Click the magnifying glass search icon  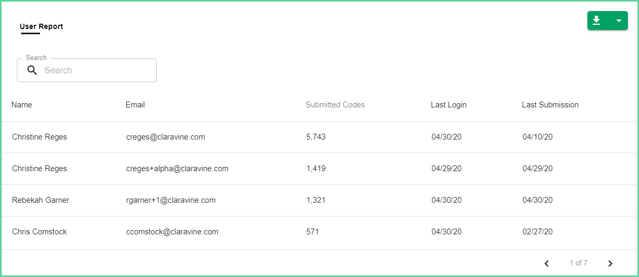(32, 70)
